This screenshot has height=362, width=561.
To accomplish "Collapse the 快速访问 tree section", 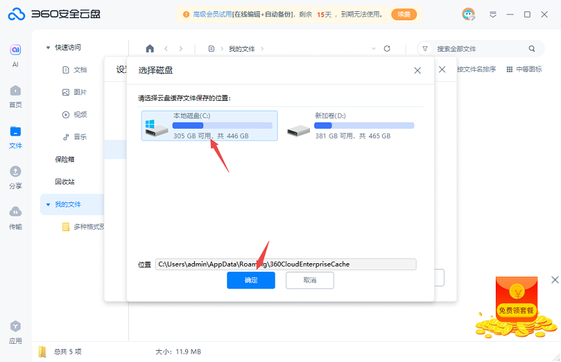I will click(x=48, y=48).
